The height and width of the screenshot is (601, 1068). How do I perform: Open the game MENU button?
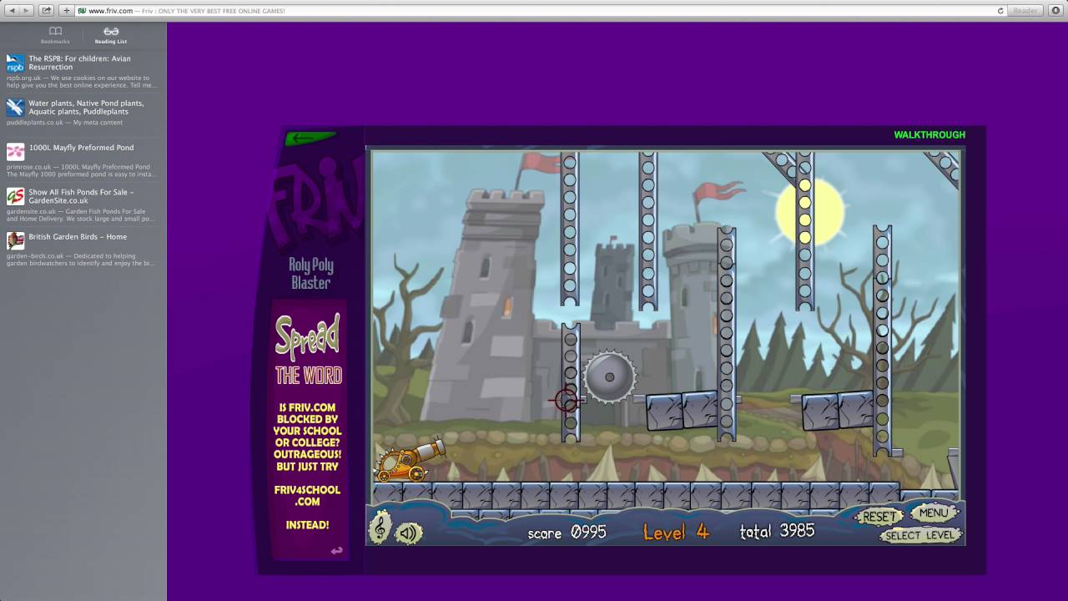933,513
